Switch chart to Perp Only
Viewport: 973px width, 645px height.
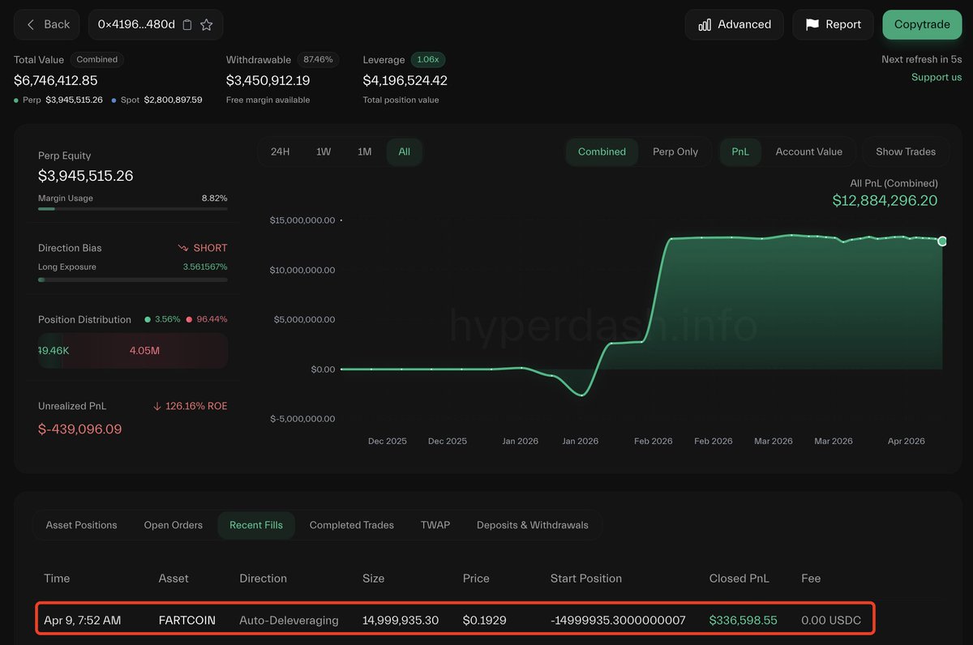coord(675,152)
